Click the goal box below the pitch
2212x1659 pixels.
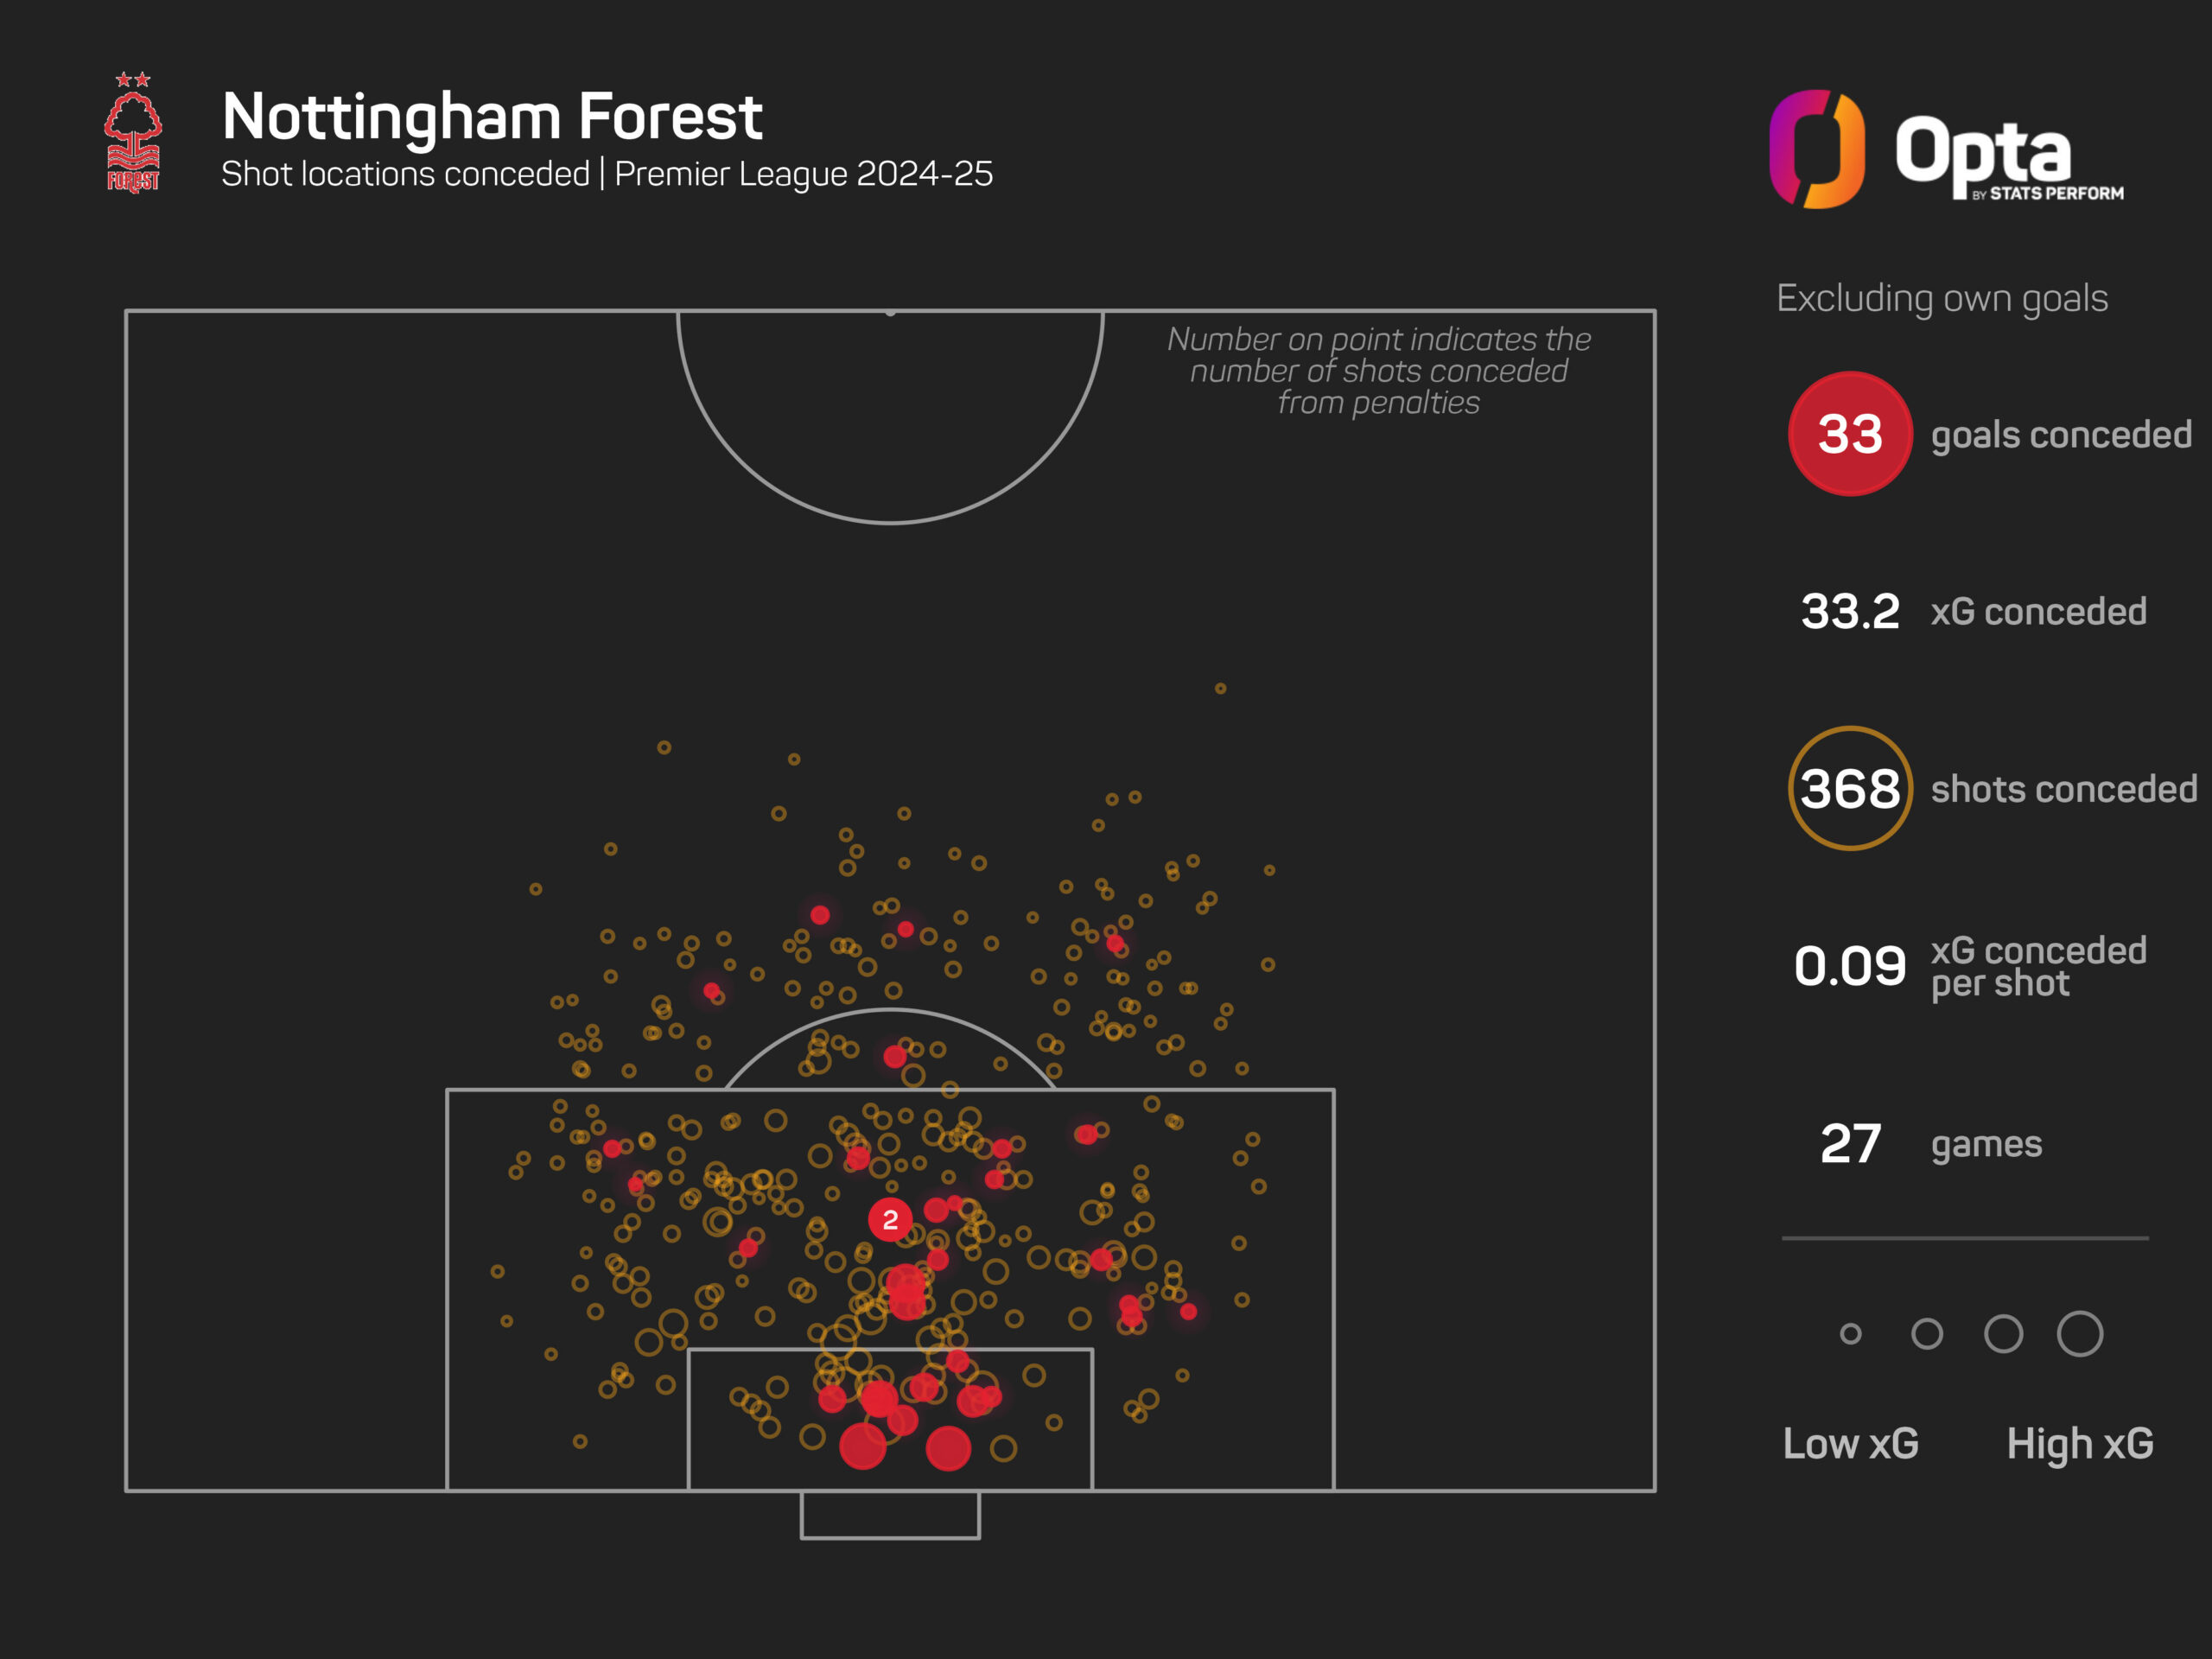(890, 1515)
